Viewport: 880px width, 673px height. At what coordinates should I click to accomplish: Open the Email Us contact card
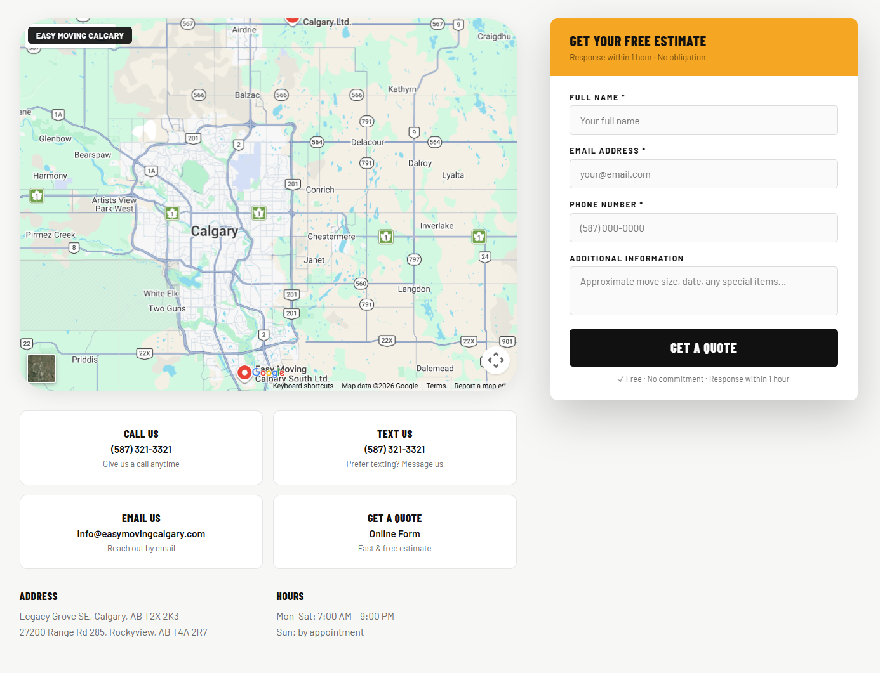pyautogui.click(x=141, y=532)
